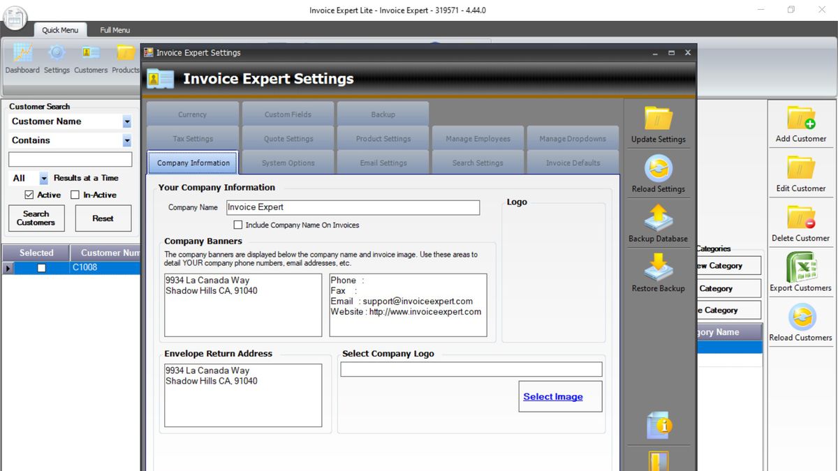Screen dimensions: 838x471
Task: Open the Dashboard icon in Quick Menu
Action: pos(22,53)
